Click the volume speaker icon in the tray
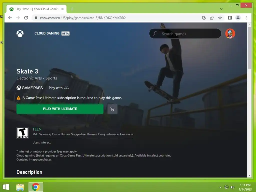Image resolution: width=256 pixels, height=192 pixels. [232, 187]
